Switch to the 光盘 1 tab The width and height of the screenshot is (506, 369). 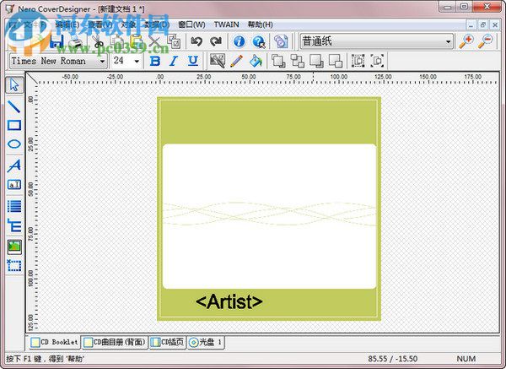[x=206, y=342]
